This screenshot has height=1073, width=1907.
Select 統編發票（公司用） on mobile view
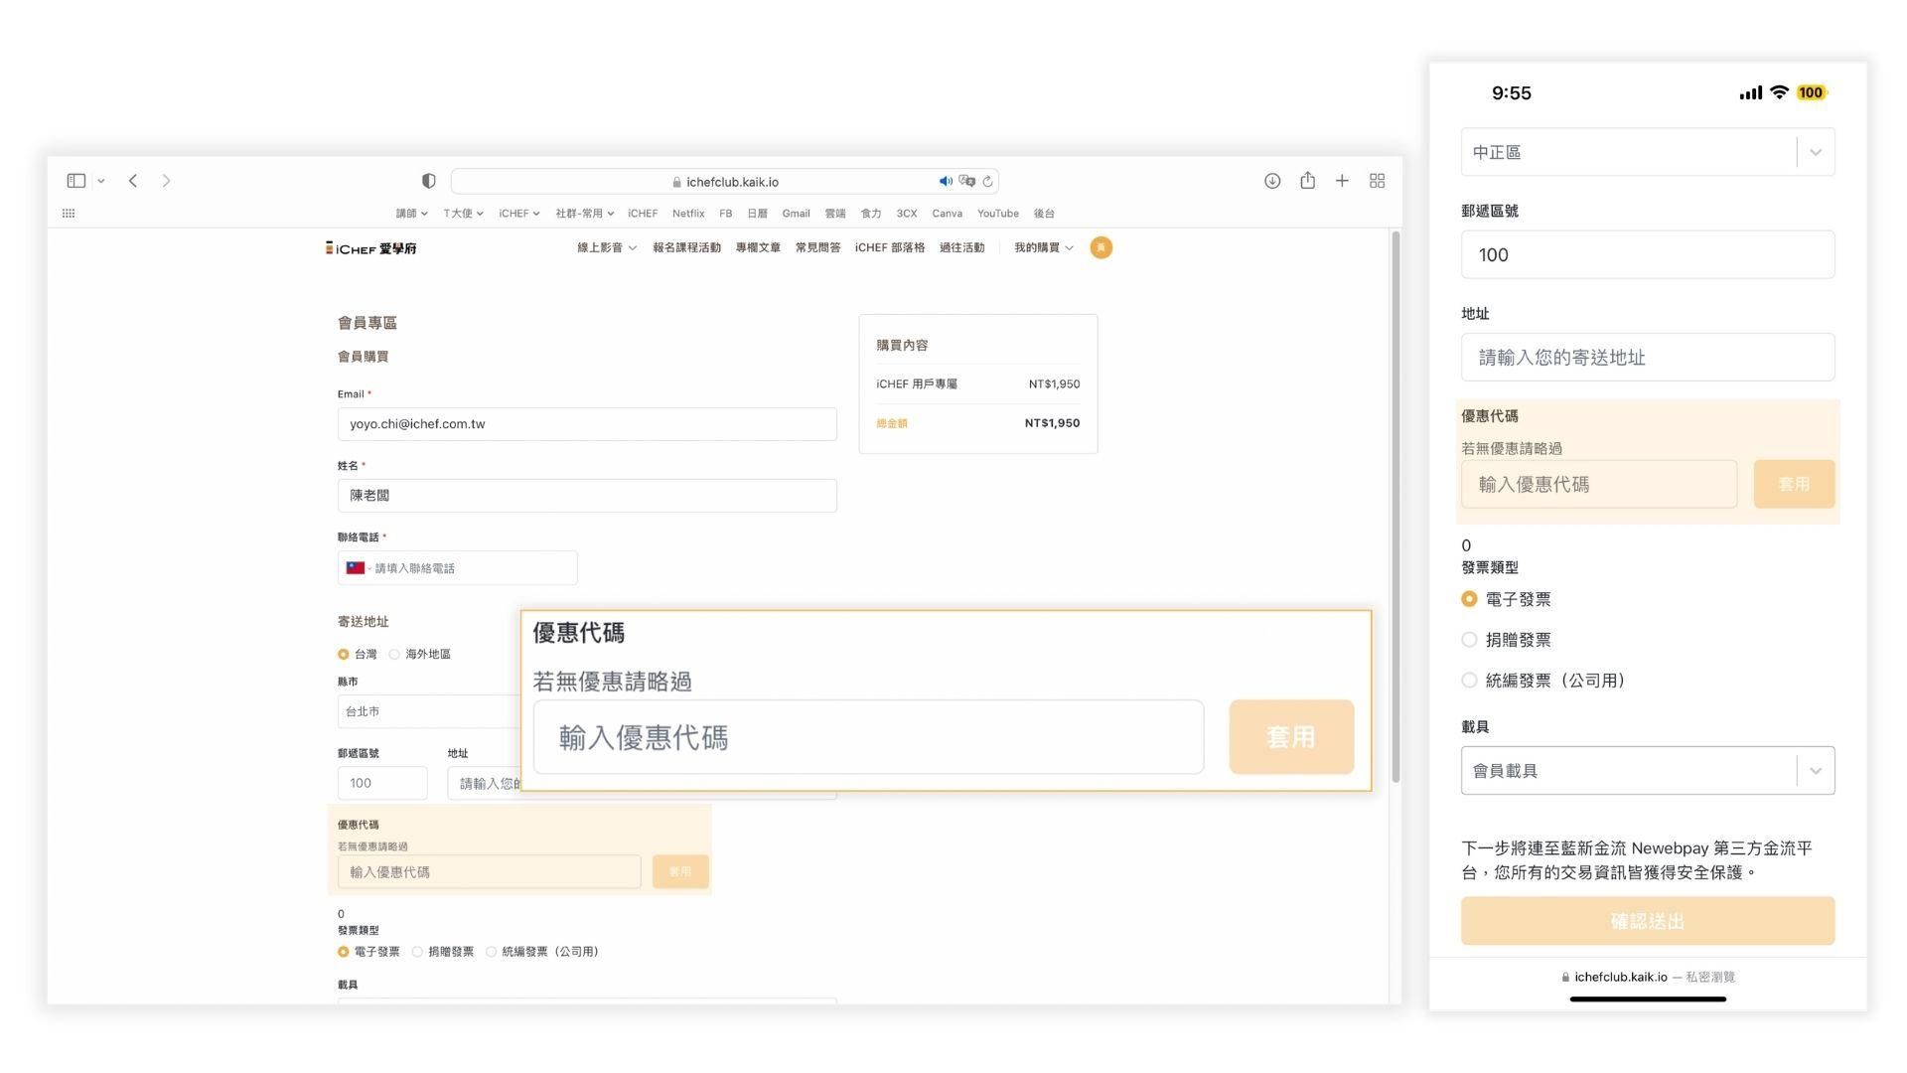[1469, 681]
